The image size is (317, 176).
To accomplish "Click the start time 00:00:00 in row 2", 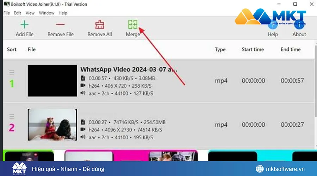I will (253, 125).
